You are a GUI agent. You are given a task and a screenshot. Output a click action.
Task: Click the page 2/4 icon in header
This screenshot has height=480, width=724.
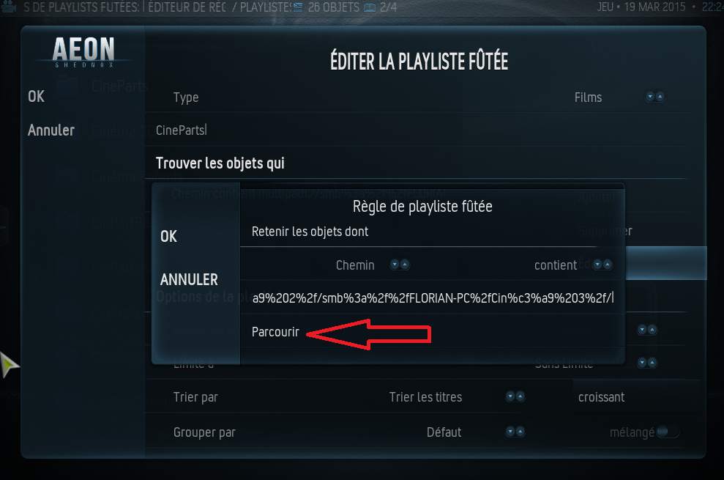[370, 8]
